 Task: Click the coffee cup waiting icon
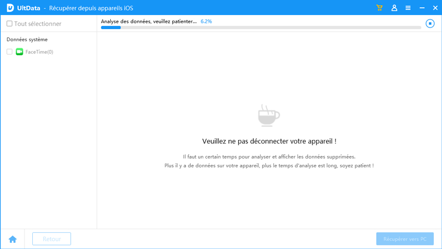point(269,115)
